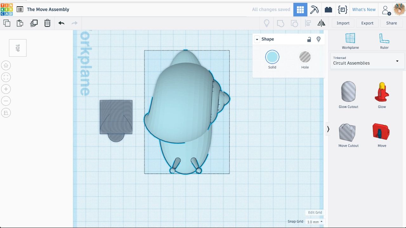The height and width of the screenshot is (228, 406).
Task: Collapse the shapes side panel
Action: coord(328,129)
